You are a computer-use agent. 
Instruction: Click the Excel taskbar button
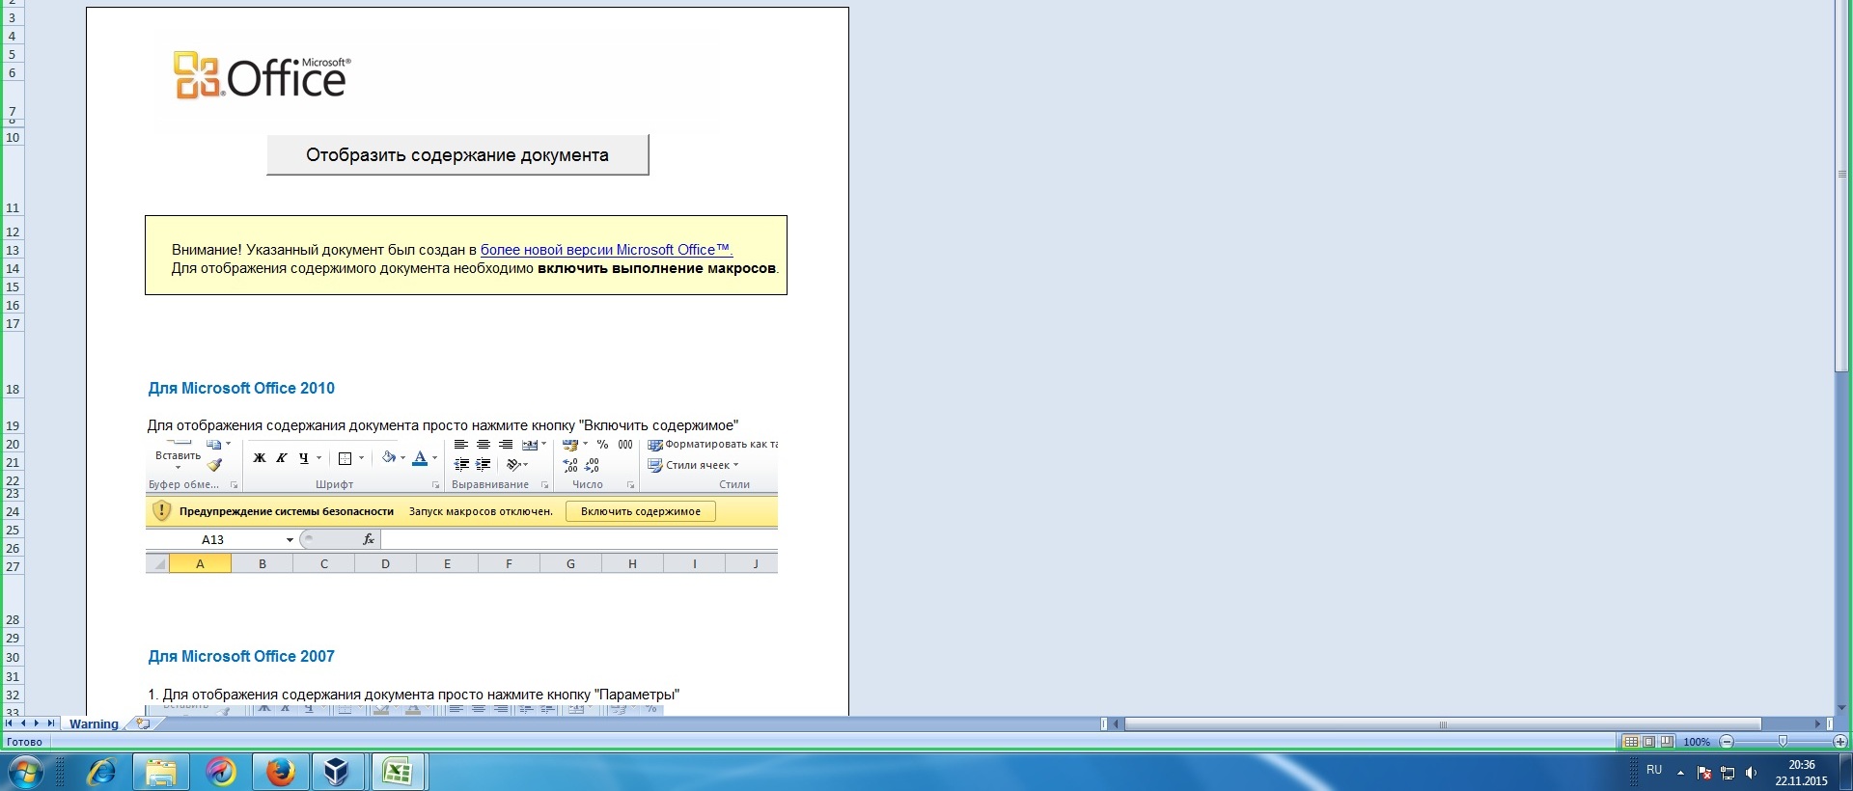pos(398,772)
